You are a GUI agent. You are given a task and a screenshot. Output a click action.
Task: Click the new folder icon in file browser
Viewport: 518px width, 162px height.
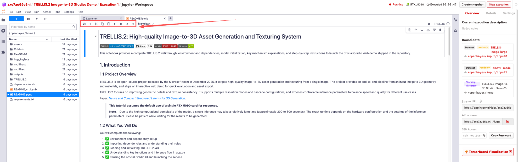(28, 19)
